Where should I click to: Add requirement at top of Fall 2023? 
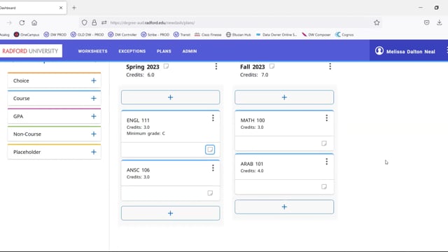tap(284, 97)
